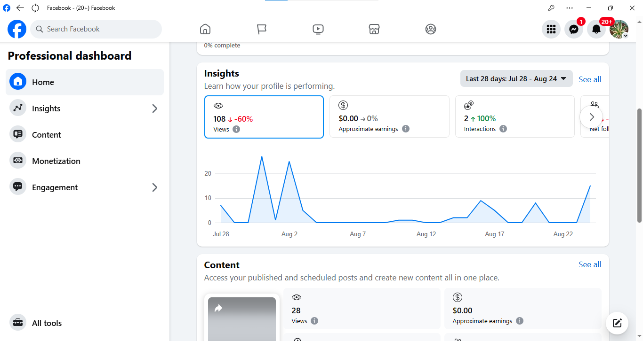Click the Monetization money icon

(18, 161)
